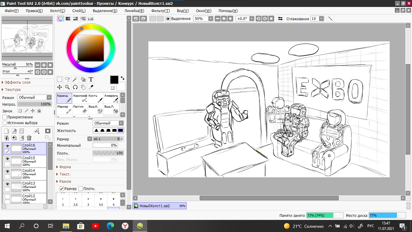Open the layer Режим dropdown above Непроз.
Image resolution: width=412 pixels, height=232 pixels.
pos(34,98)
